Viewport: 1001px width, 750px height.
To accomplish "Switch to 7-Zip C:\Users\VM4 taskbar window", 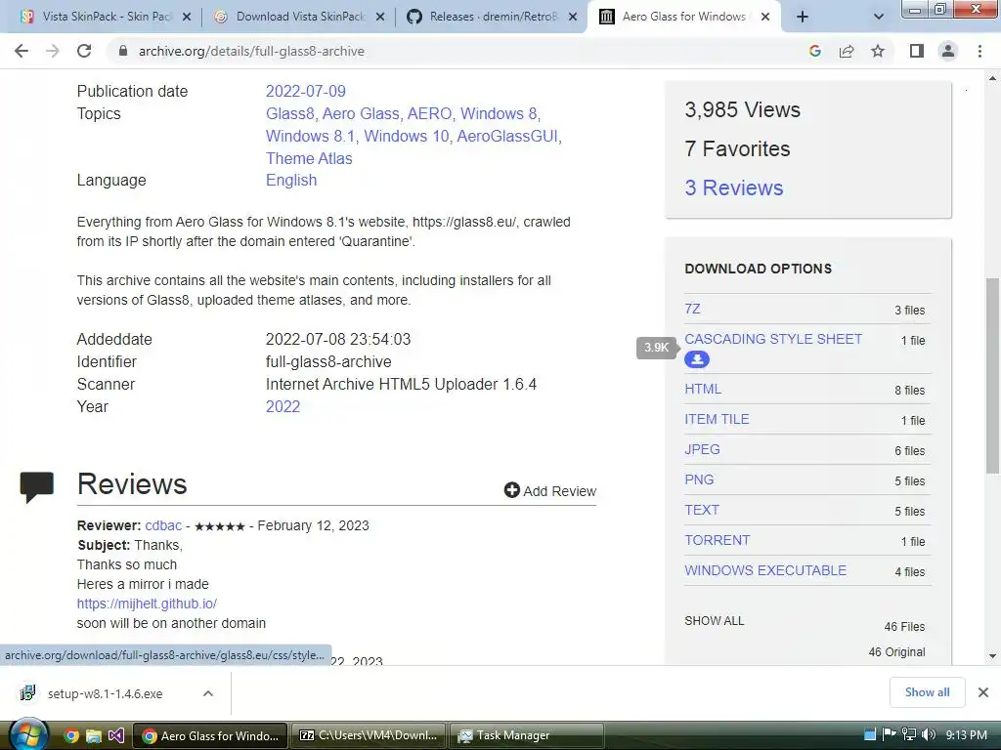I will click(369, 735).
